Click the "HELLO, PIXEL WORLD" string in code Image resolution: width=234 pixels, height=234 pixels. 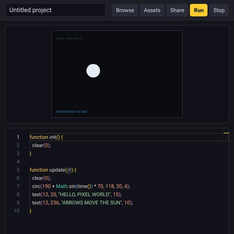point(85,195)
